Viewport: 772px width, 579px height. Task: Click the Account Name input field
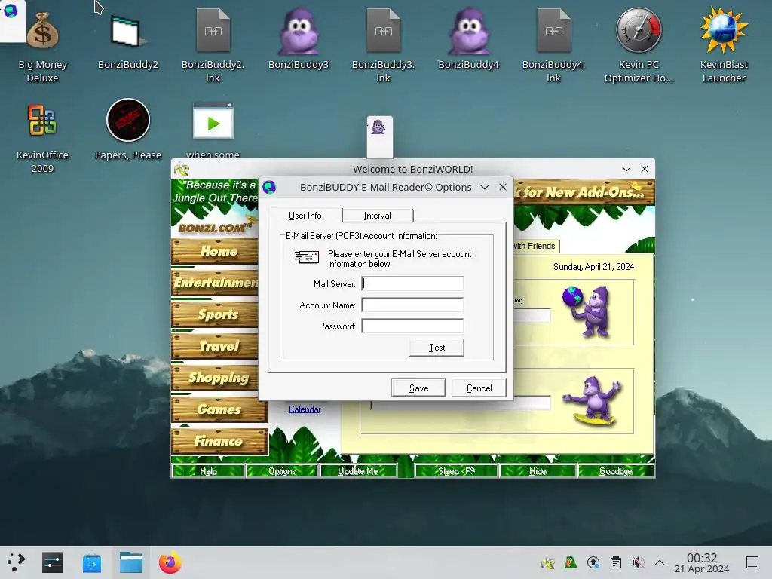coord(412,305)
